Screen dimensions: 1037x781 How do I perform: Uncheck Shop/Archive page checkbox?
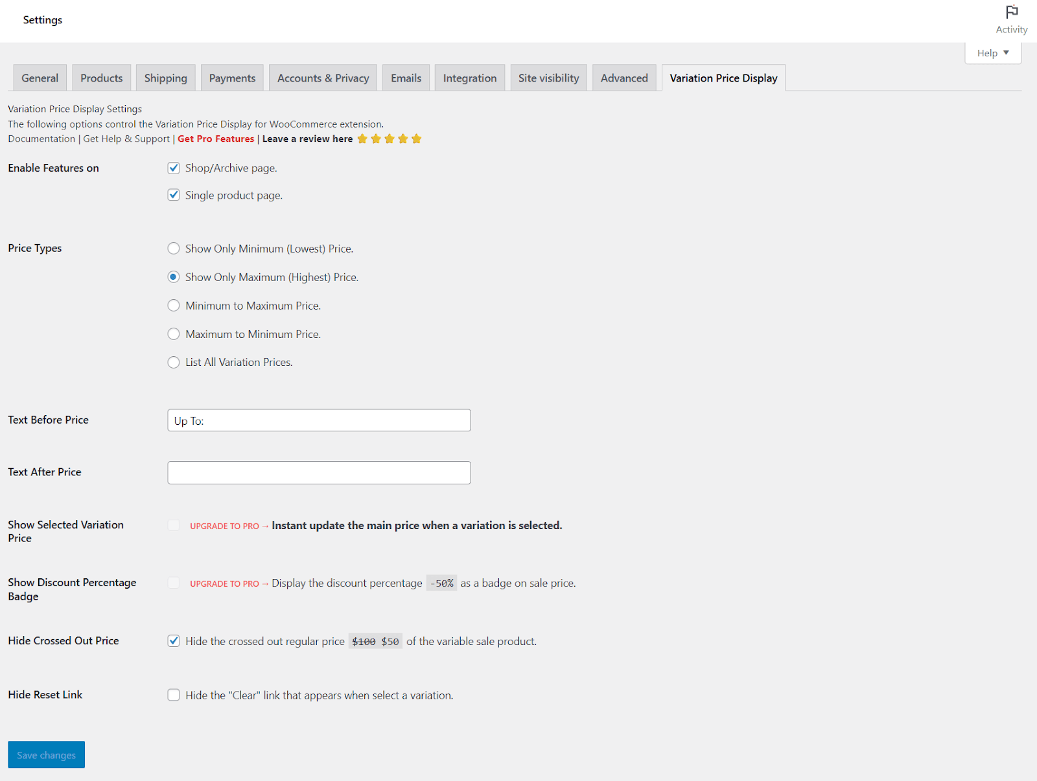pyautogui.click(x=174, y=168)
